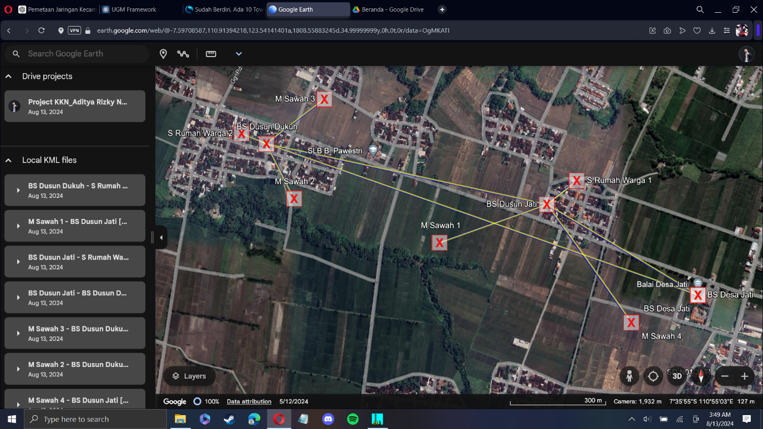Click the BS Dusun Jati marker
Image resolution: width=763 pixels, height=429 pixels.
pos(547,205)
